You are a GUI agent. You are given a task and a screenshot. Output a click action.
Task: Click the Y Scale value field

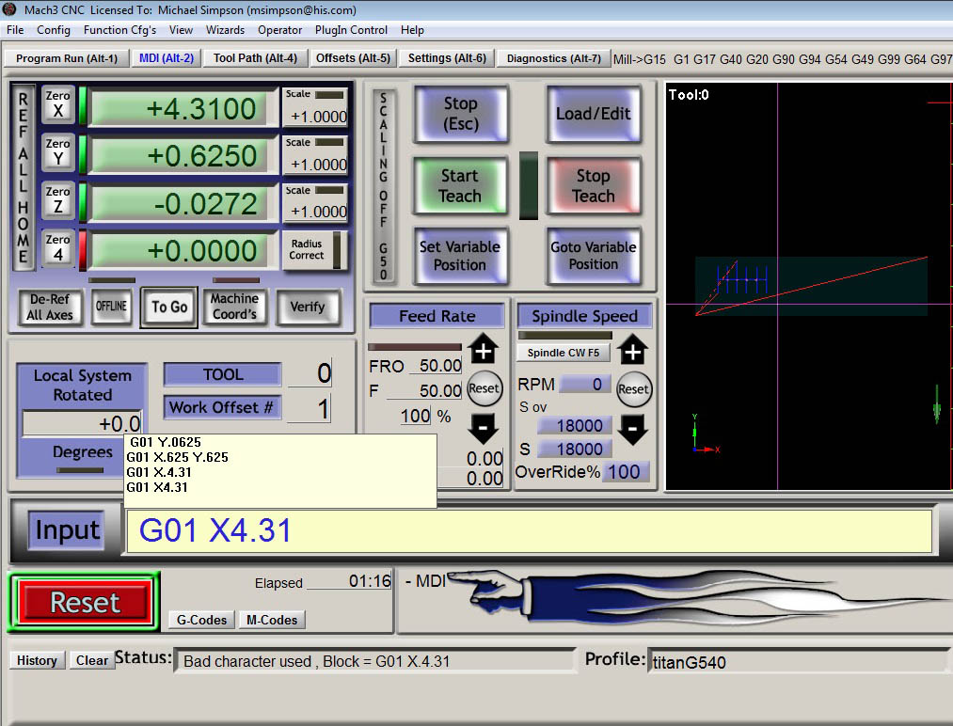click(x=317, y=164)
